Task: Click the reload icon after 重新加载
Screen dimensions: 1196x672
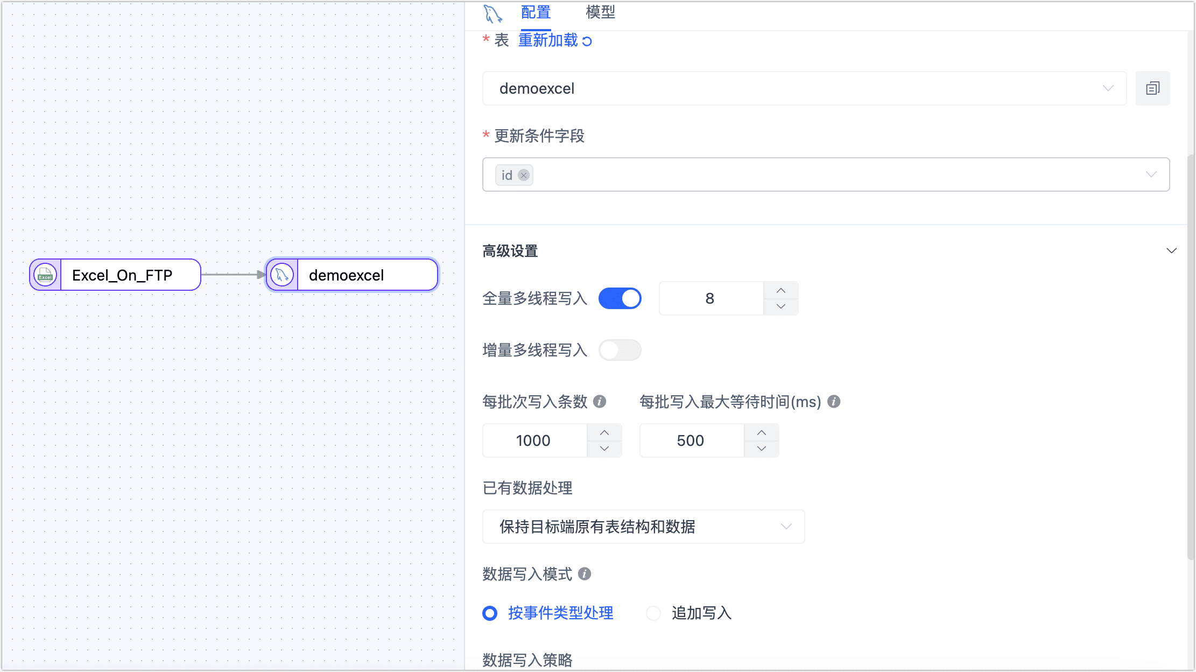Action: point(588,40)
